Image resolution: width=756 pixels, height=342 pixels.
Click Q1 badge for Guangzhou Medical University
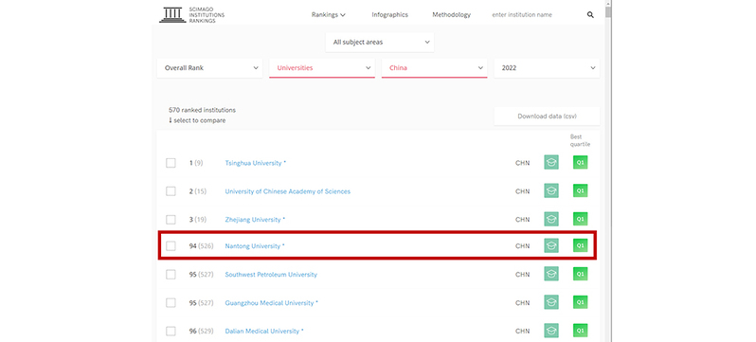pyautogui.click(x=581, y=302)
